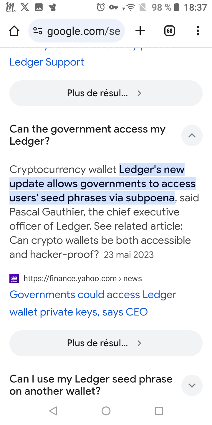
Task: Tap the Chrome home icon
Action: click(14, 31)
